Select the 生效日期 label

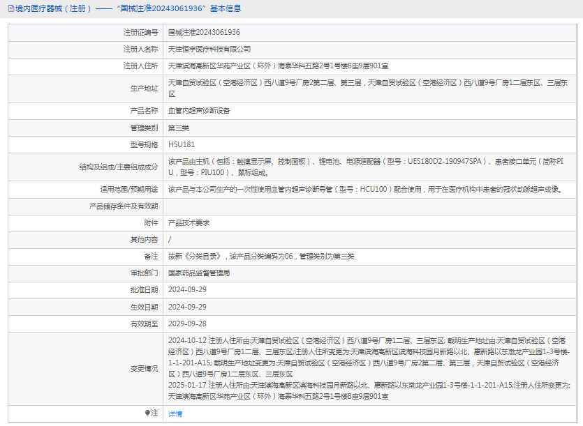[144, 307]
